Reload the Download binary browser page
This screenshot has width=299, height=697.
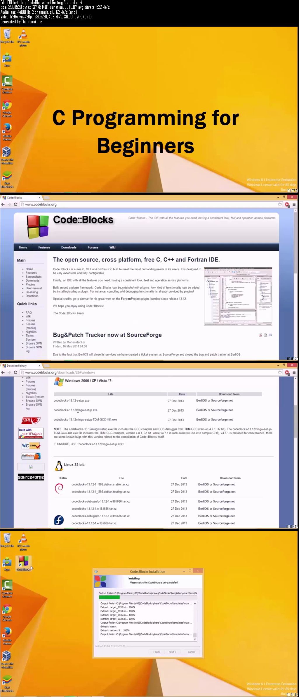point(15,373)
